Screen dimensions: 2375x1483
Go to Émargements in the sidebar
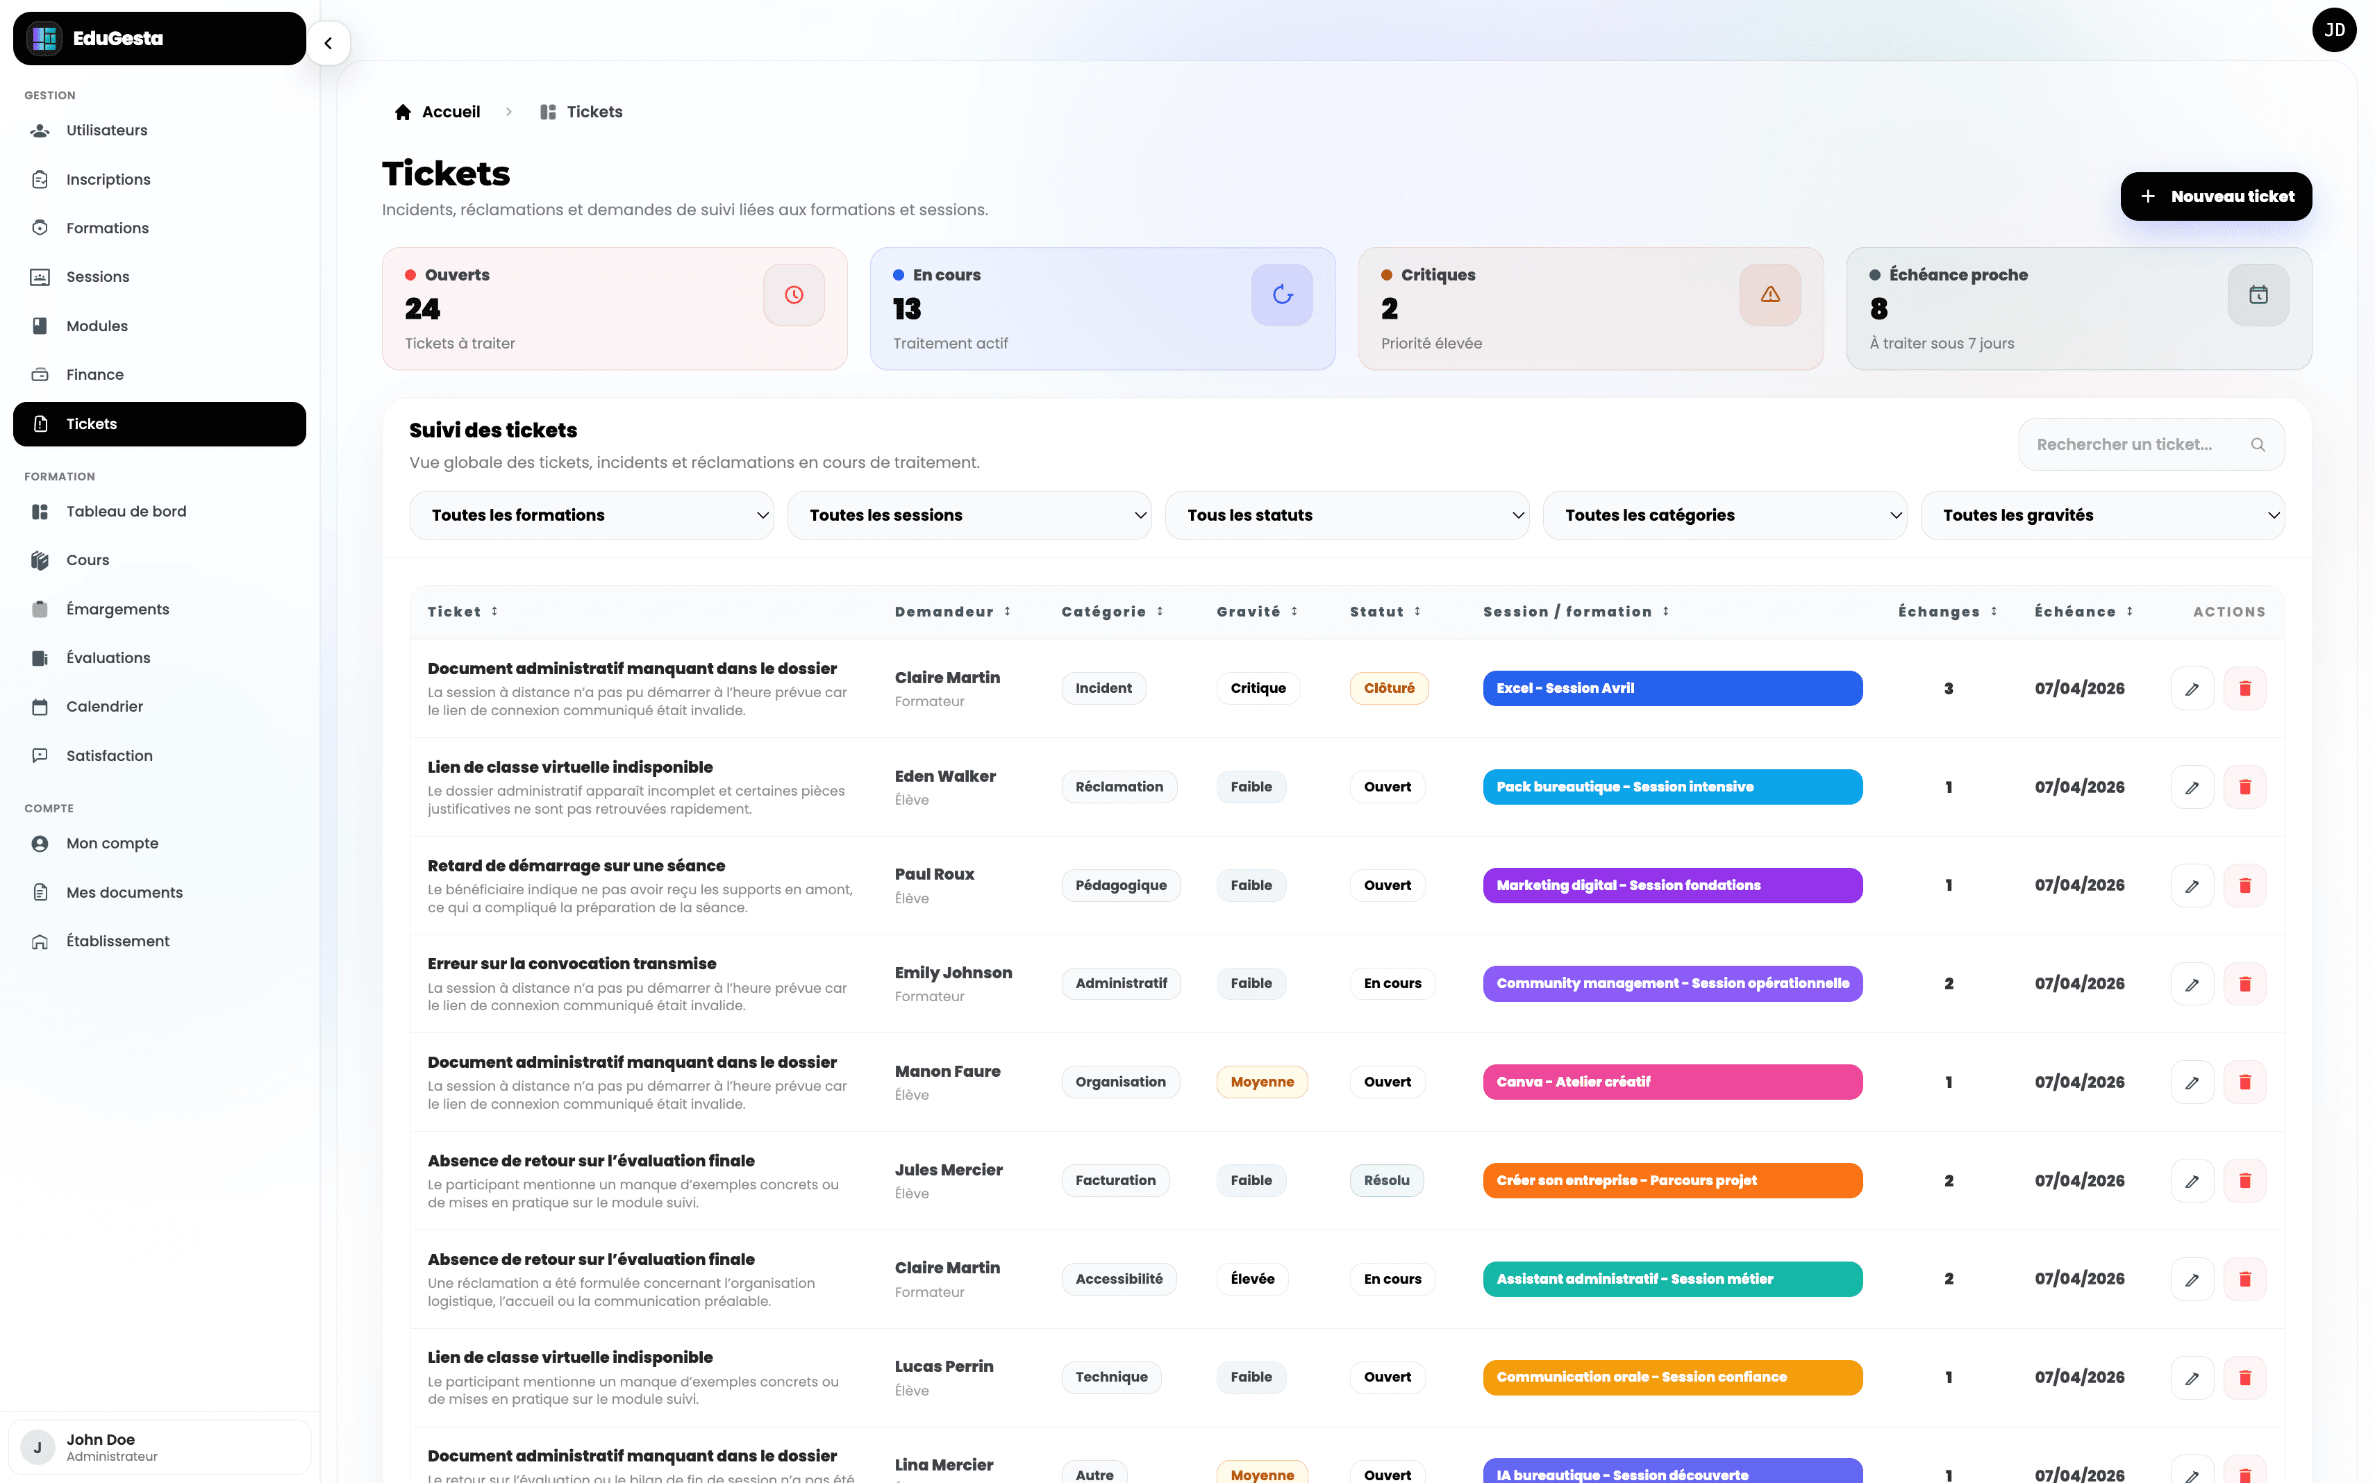point(118,609)
